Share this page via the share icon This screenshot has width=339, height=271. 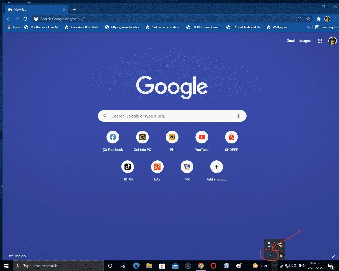point(300,19)
